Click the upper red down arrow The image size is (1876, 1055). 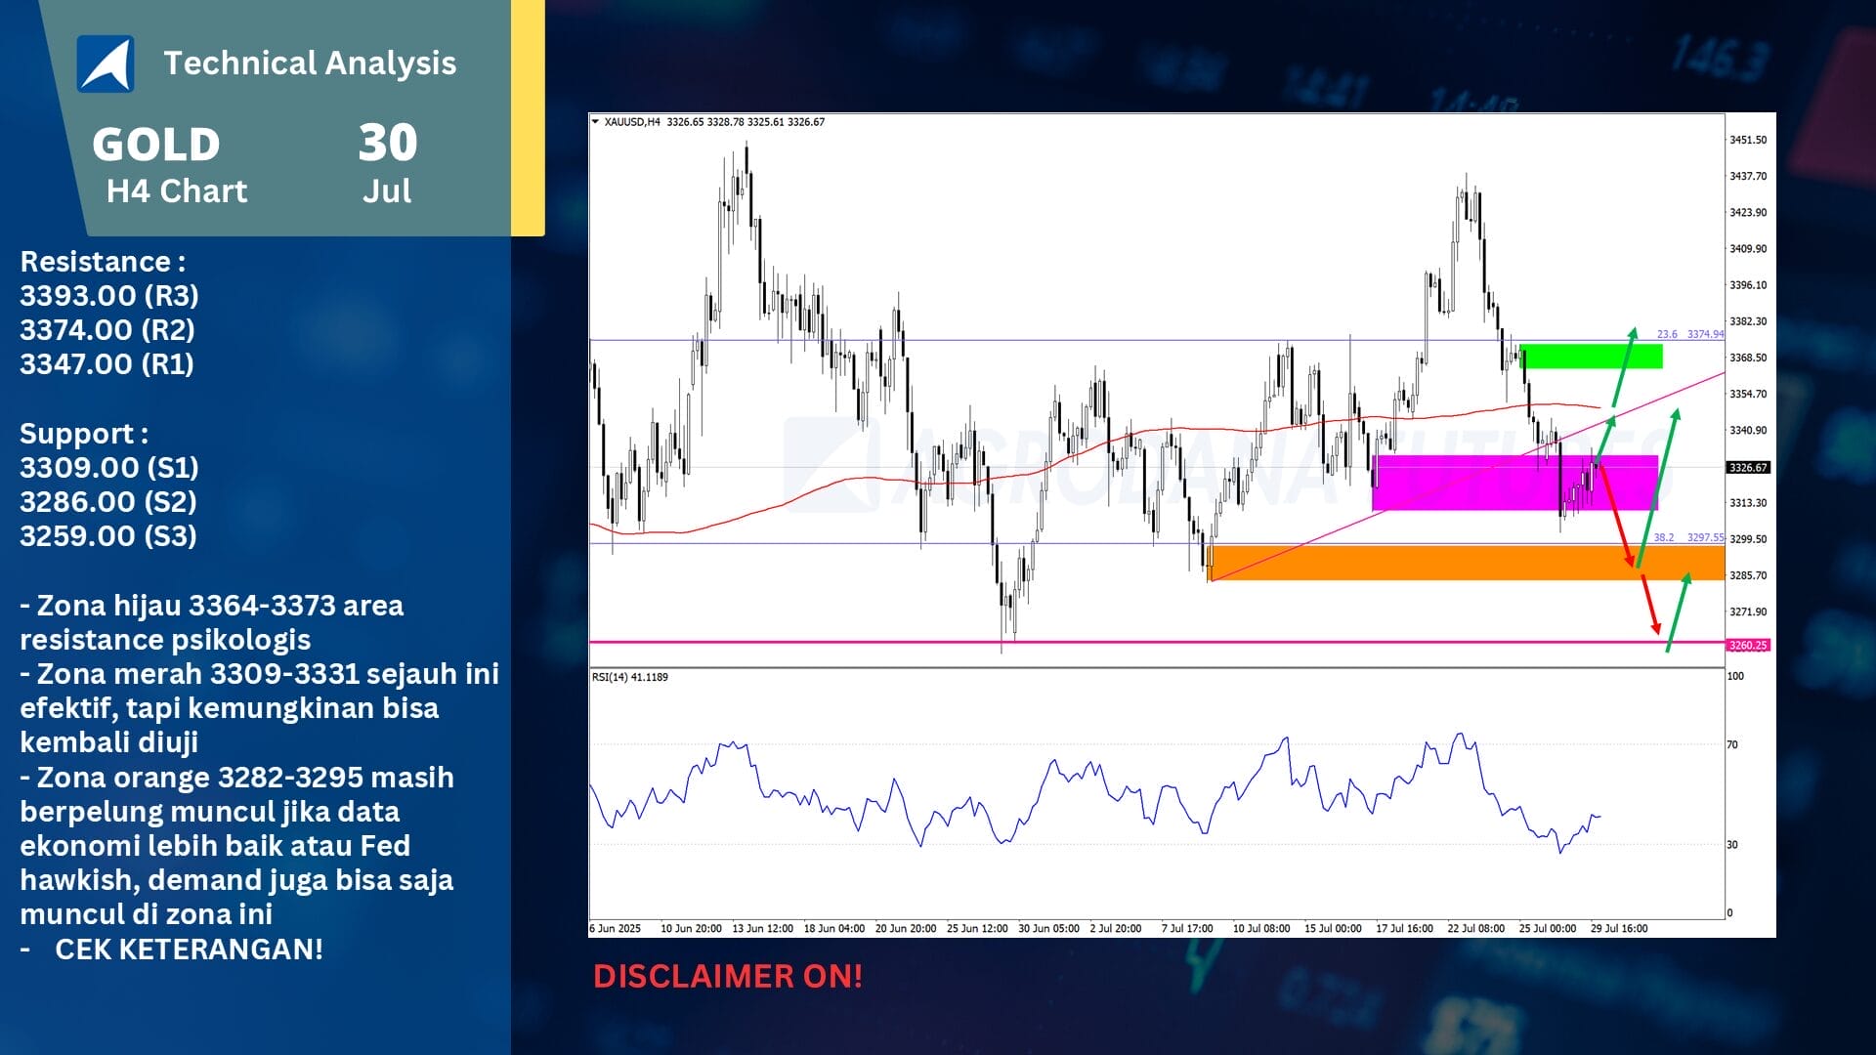[1615, 516]
